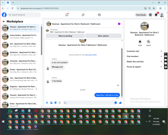Open Xenia apartment conversation
This screenshot has width=168, height=135.
tap(20, 105)
